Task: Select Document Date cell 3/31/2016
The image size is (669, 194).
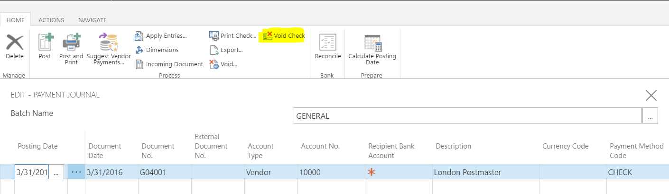Action: point(111,172)
